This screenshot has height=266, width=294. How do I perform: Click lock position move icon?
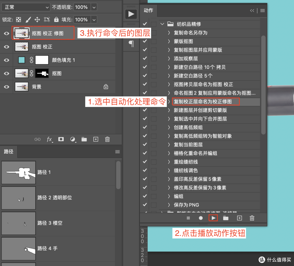coord(37,20)
